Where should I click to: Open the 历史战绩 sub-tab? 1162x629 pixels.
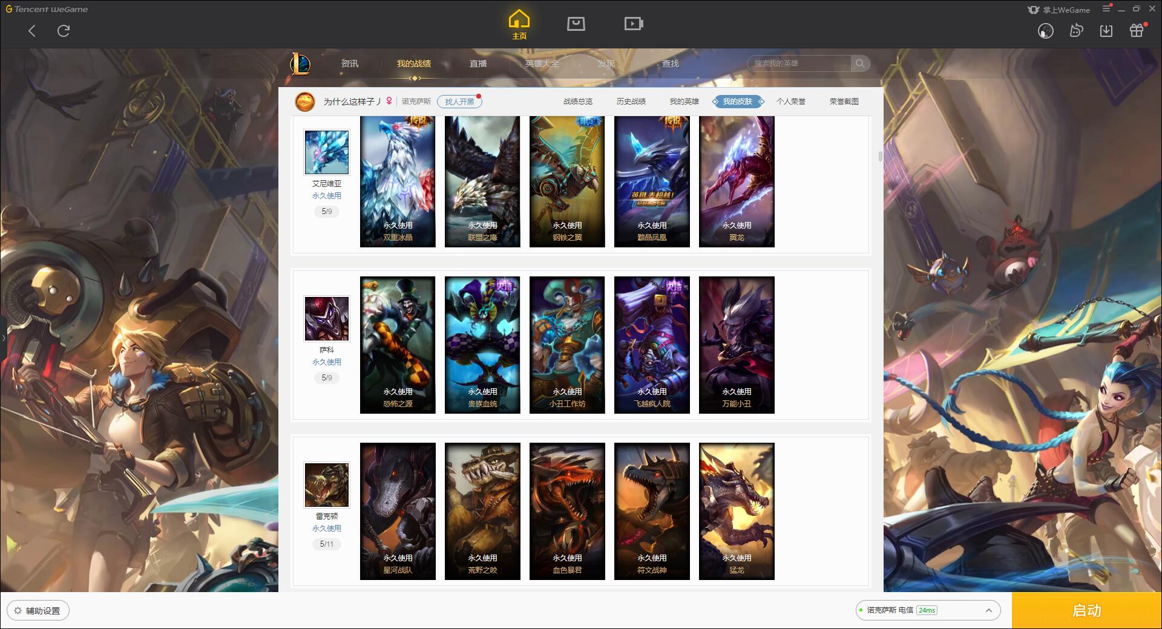[x=631, y=102]
